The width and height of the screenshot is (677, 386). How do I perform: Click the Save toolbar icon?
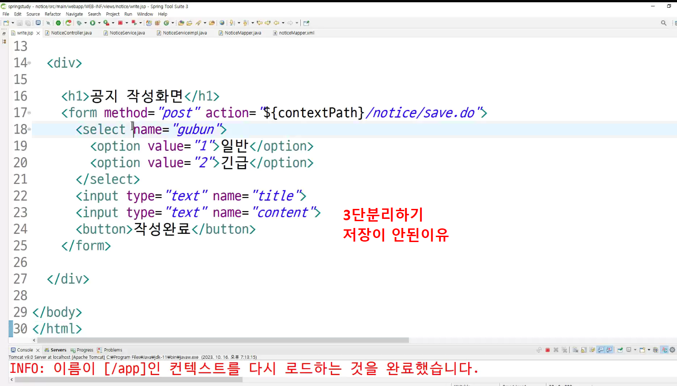click(x=20, y=23)
